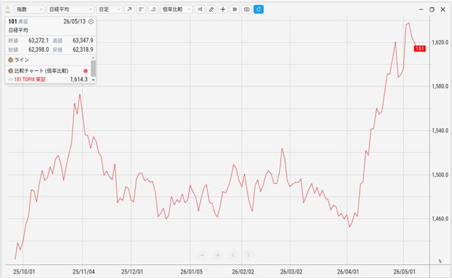Move chart left with previous arrow
This screenshot has height=278, width=452.
[x=233, y=255]
